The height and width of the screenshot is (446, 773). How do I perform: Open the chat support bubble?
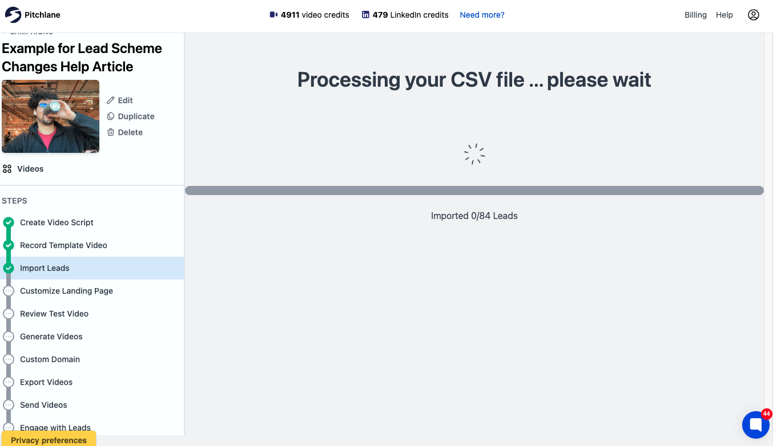pos(755,425)
